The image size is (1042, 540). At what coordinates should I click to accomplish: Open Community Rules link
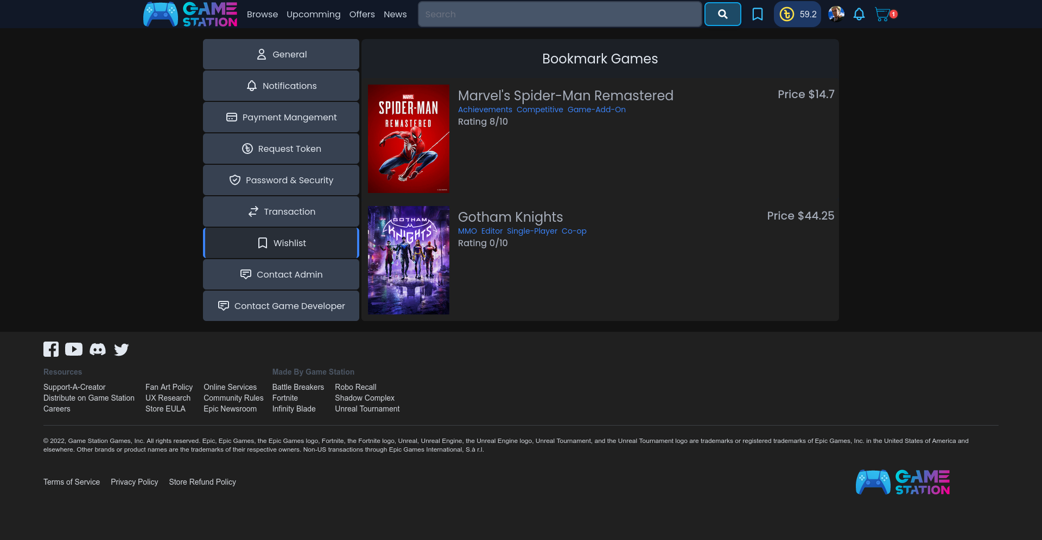pyautogui.click(x=233, y=398)
